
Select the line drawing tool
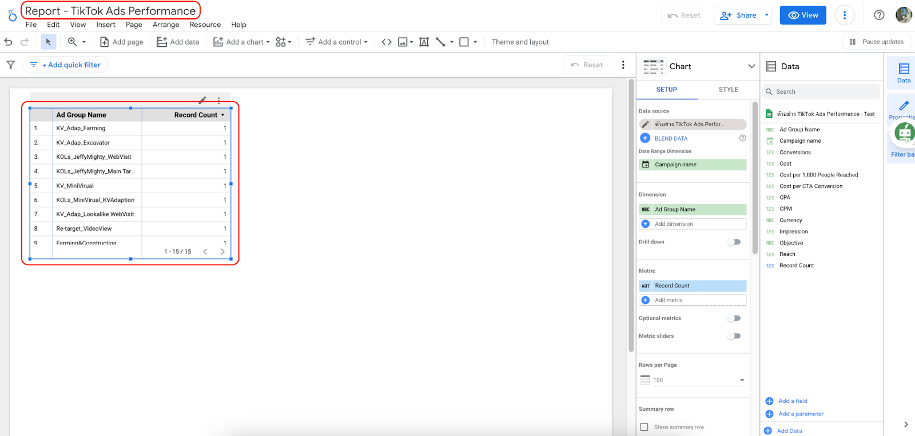(440, 42)
